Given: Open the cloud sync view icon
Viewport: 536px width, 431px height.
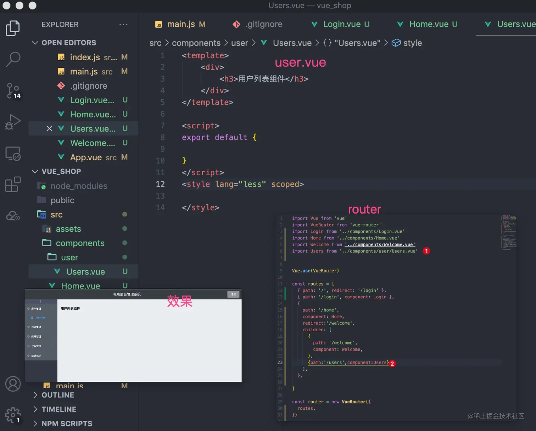Looking at the screenshot, I should pos(13,215).
